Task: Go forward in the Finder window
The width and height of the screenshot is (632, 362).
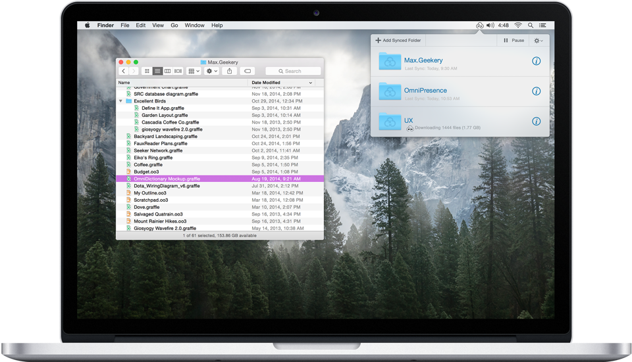Action: (134, 71)
